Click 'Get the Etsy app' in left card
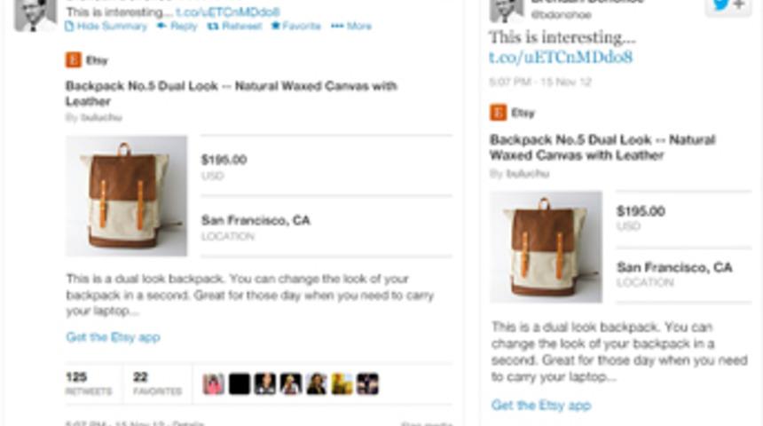763x426 pixels. coord(113,337)
